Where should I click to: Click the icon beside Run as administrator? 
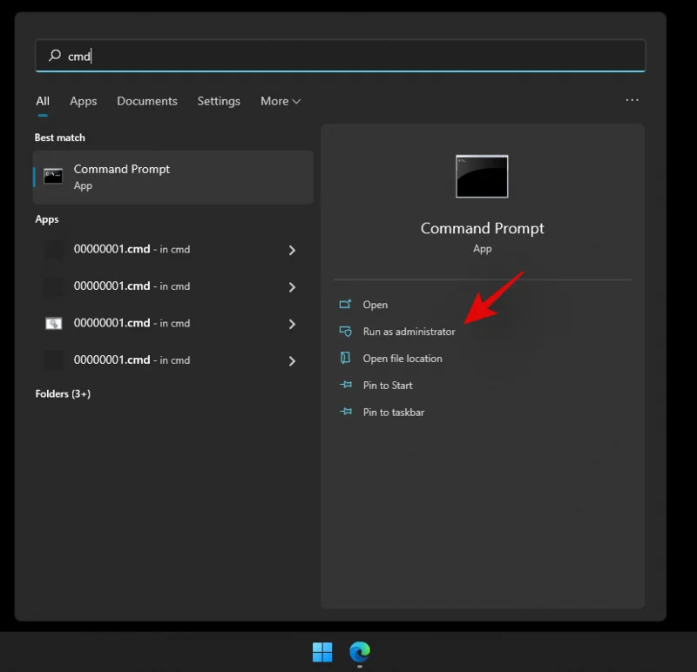click(x=344, y=332)
